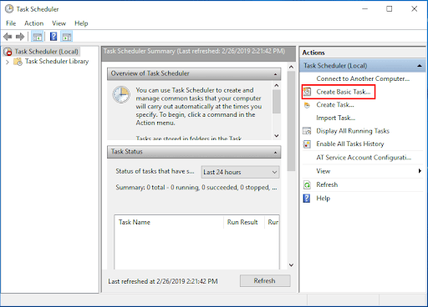
Task: Click the Refresh button at bottom of summary
Action: pos(265,281)
